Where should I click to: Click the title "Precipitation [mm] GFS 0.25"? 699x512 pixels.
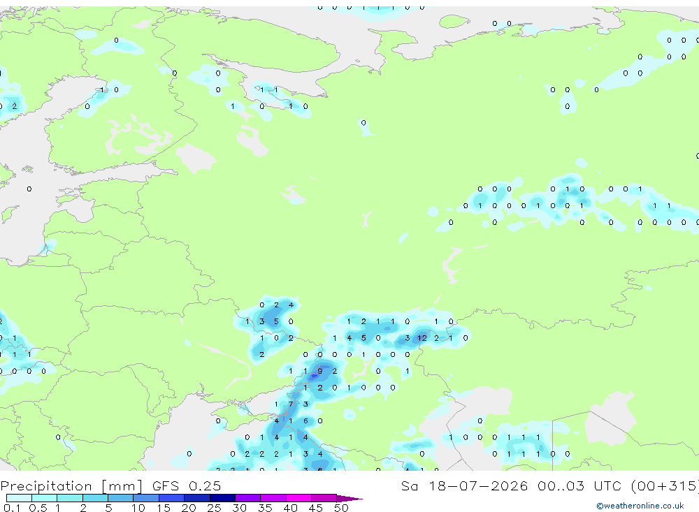[110, 486]
